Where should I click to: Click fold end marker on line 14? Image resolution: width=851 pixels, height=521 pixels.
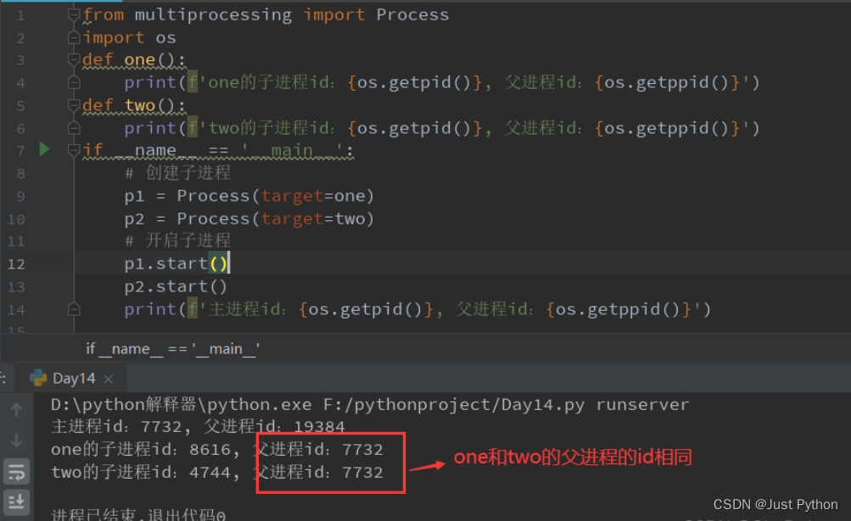(x=74, y=309)
